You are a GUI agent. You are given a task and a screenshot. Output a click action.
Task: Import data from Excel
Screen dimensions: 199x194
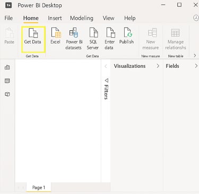click(x=56, y=36)
